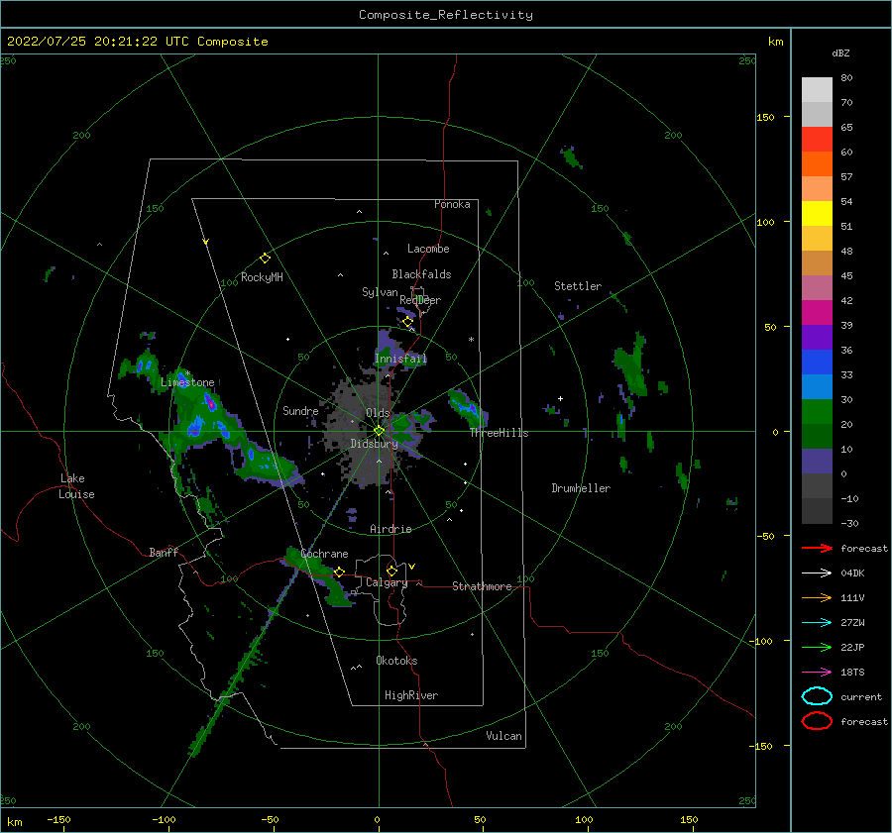Click the Stettler city label

click(x=578, y=286)
